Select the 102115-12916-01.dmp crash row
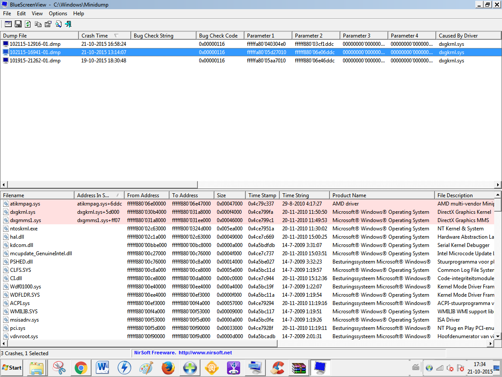Image resolution: width=502 pixels, height=377 pixels. (251, 44)
